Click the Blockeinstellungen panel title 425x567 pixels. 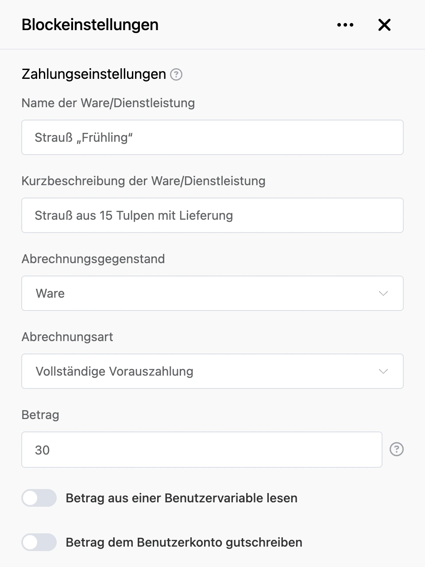coord(90,25)
